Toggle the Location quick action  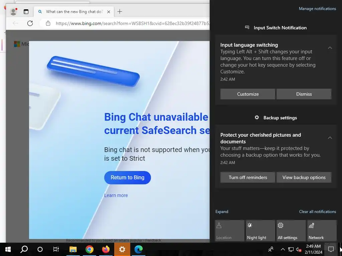coord(230,231)
